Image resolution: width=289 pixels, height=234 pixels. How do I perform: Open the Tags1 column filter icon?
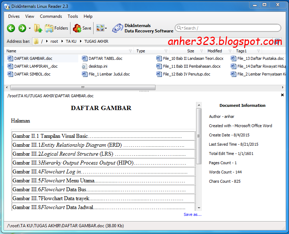point(258,51)
